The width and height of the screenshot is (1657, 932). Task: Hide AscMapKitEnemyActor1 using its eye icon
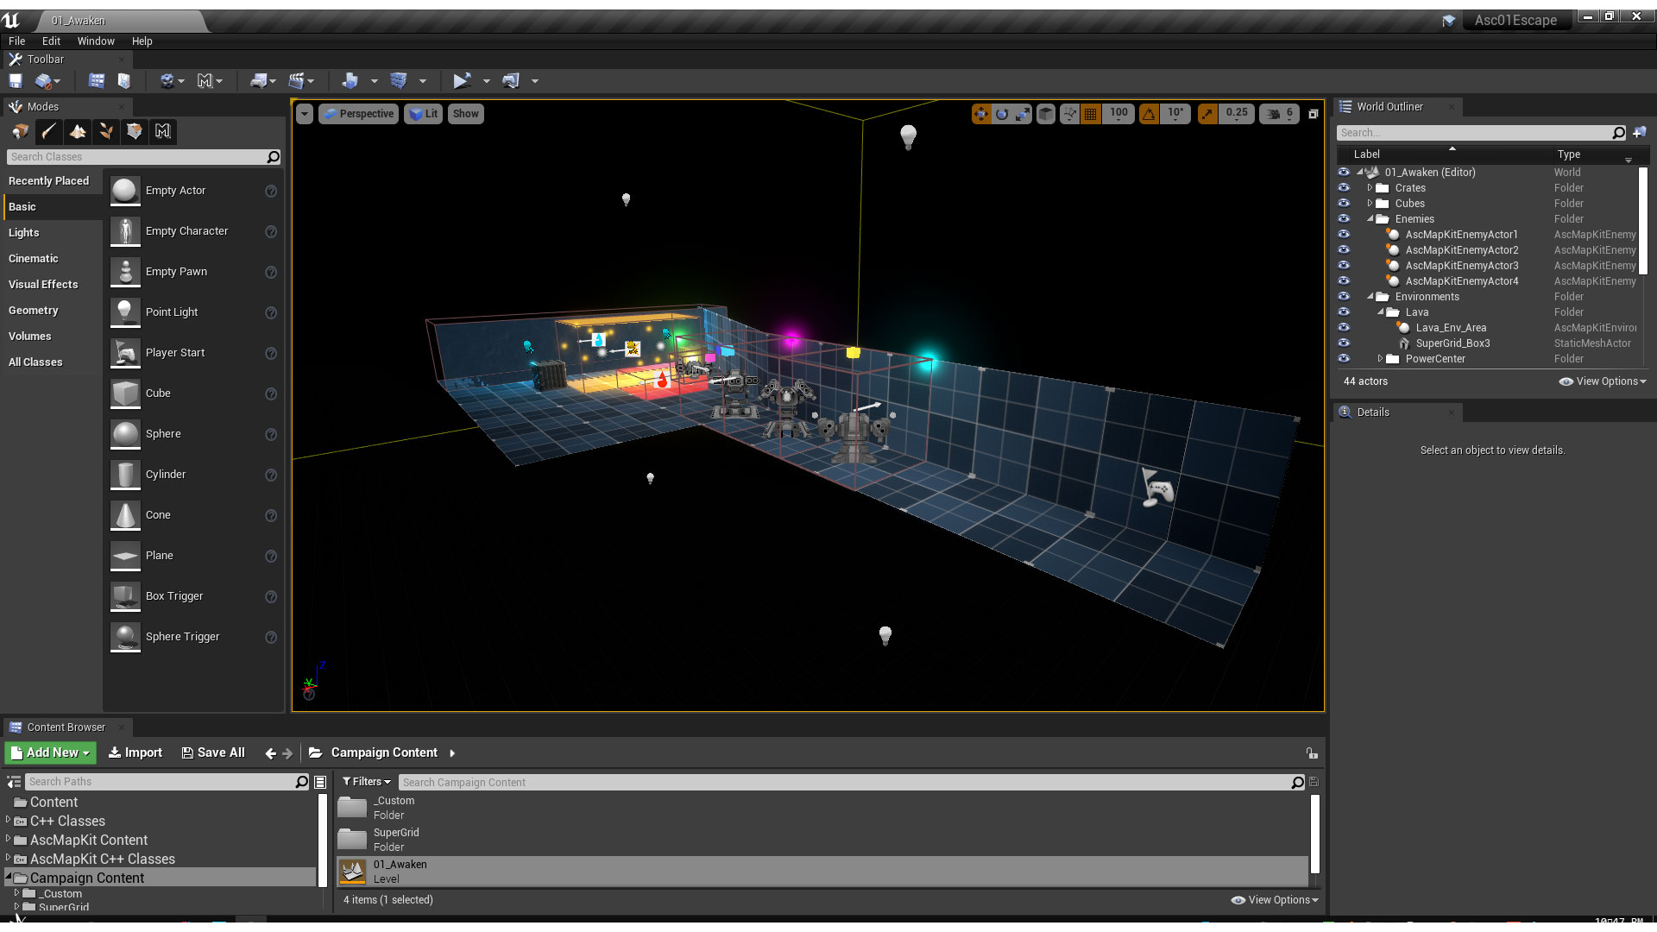click(1344, 235)
